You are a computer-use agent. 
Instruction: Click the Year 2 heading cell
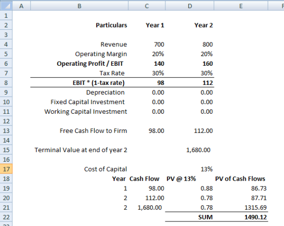point(203,25)
